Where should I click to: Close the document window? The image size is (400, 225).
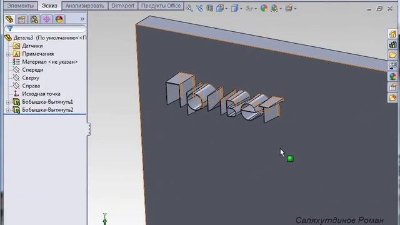click(390, 9)
